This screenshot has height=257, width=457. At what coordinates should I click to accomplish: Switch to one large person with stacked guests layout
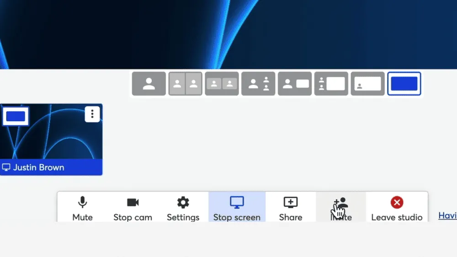pyautogui.click(x=258, y=84)
